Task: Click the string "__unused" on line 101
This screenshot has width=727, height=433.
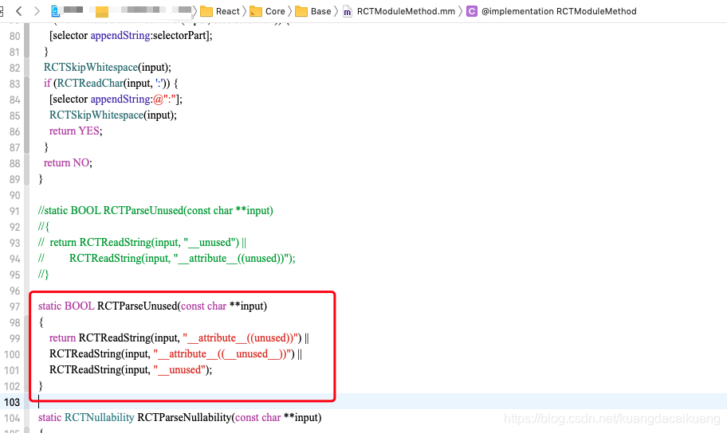Action: coord(179,370)
